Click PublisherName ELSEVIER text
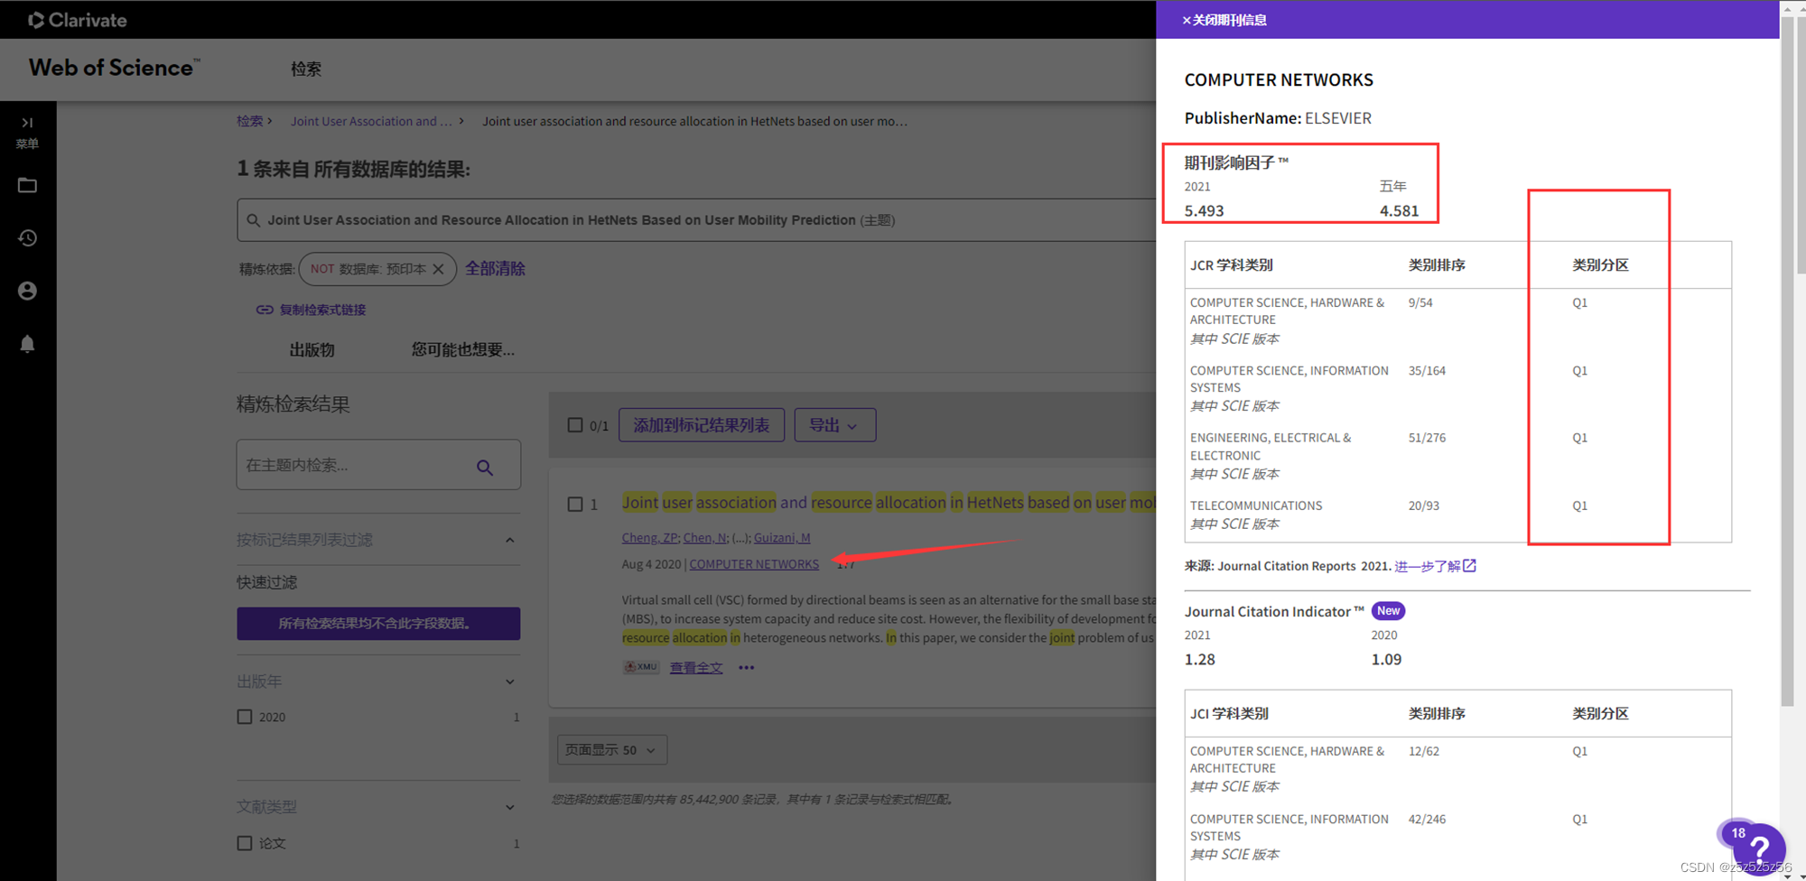 [1278, 118]
